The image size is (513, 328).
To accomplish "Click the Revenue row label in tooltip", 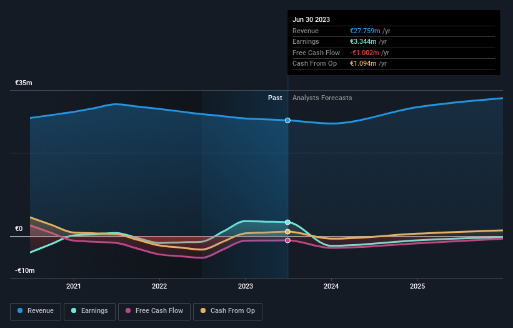I will 306,31.
